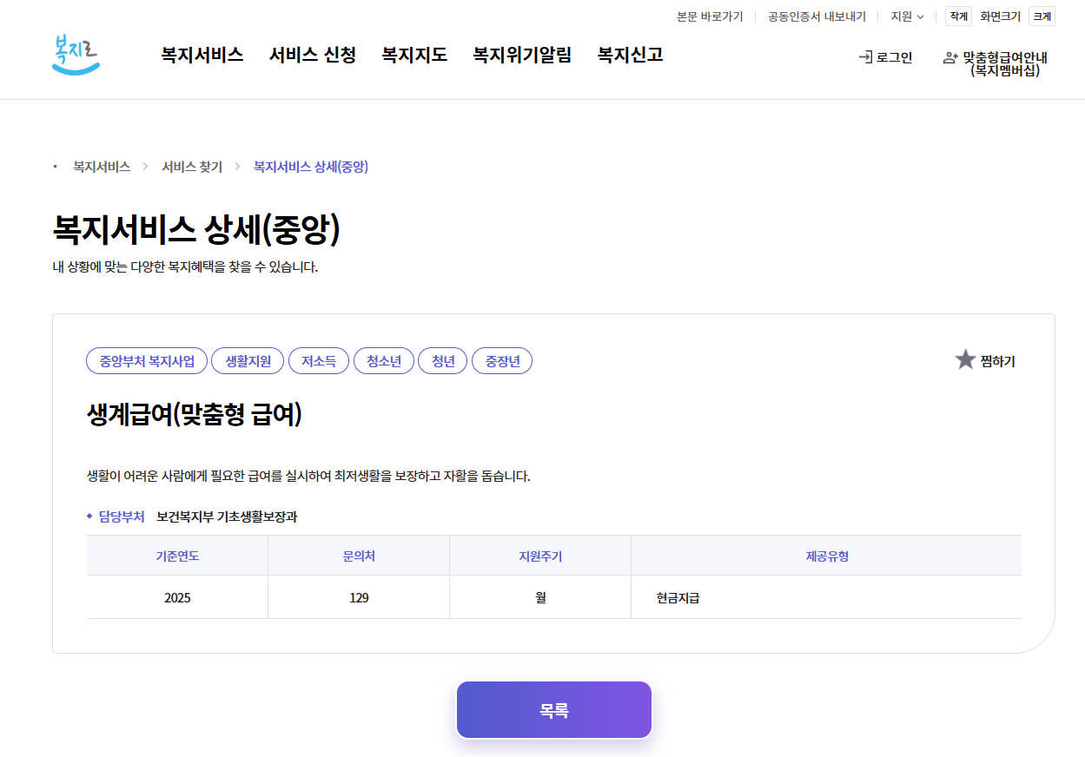Click the 월 table cell
Viewport: 1085px width, 757px height.
tap(540, 598)
